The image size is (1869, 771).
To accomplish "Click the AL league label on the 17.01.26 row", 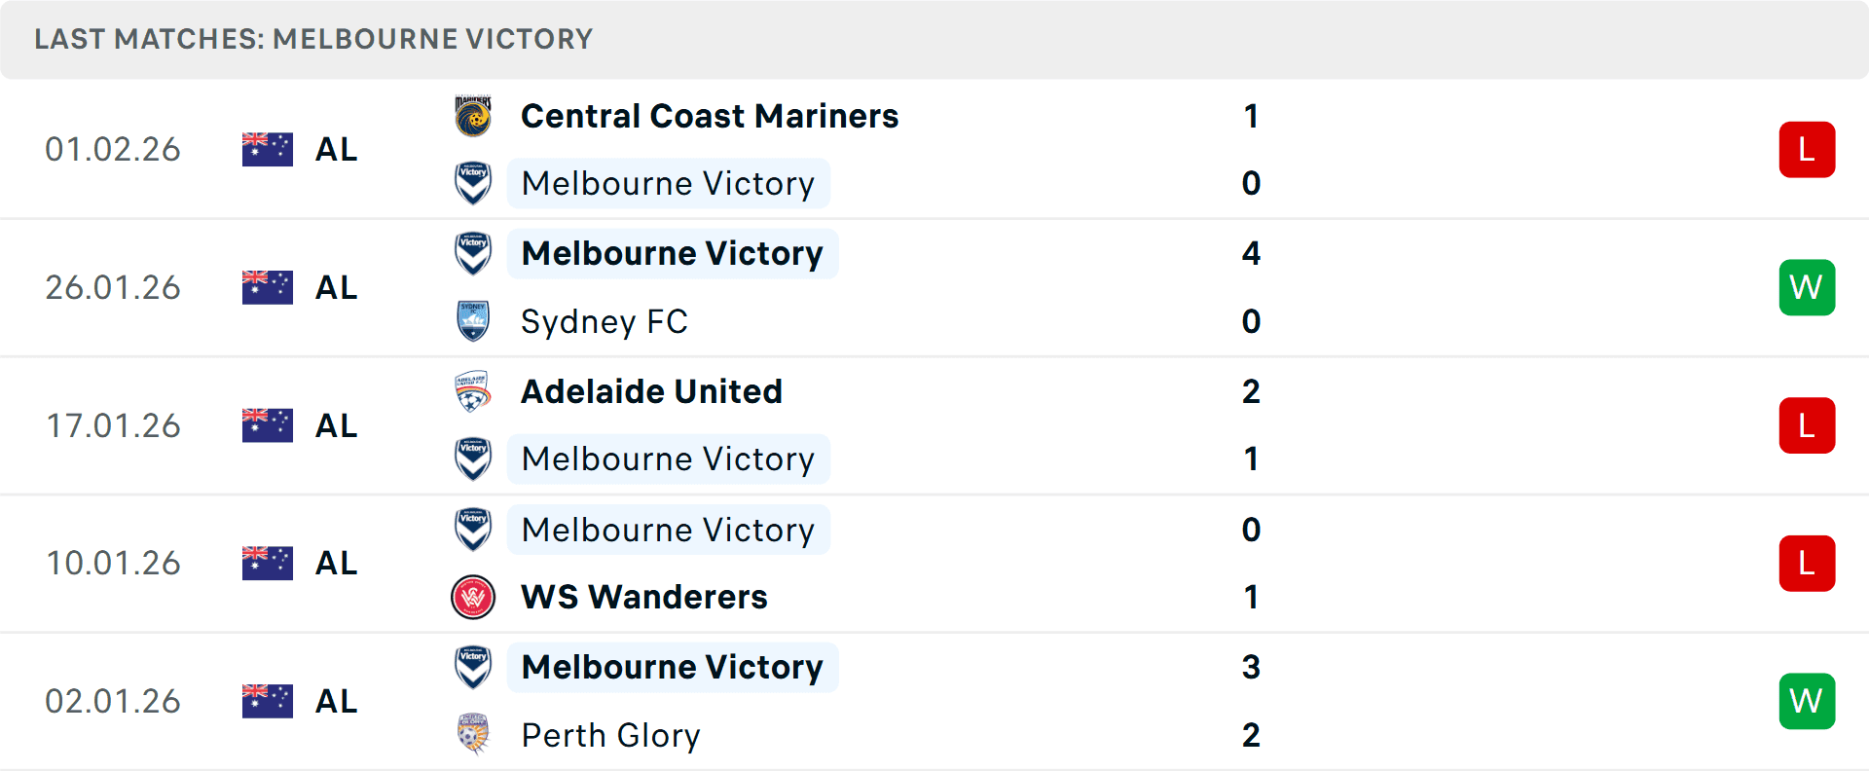I will point(336,425).
